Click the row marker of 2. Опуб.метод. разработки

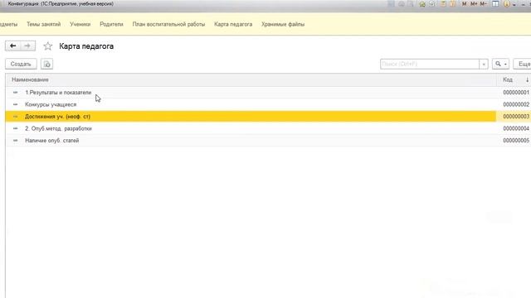15,128
